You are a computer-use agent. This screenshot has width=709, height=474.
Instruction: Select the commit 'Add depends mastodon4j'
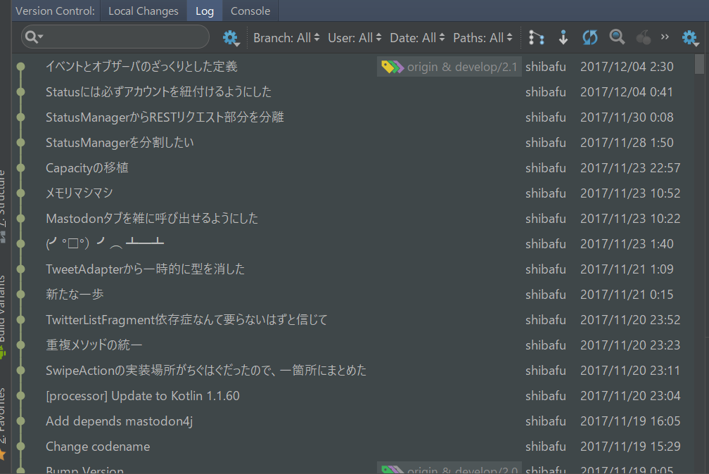(119, 421)
